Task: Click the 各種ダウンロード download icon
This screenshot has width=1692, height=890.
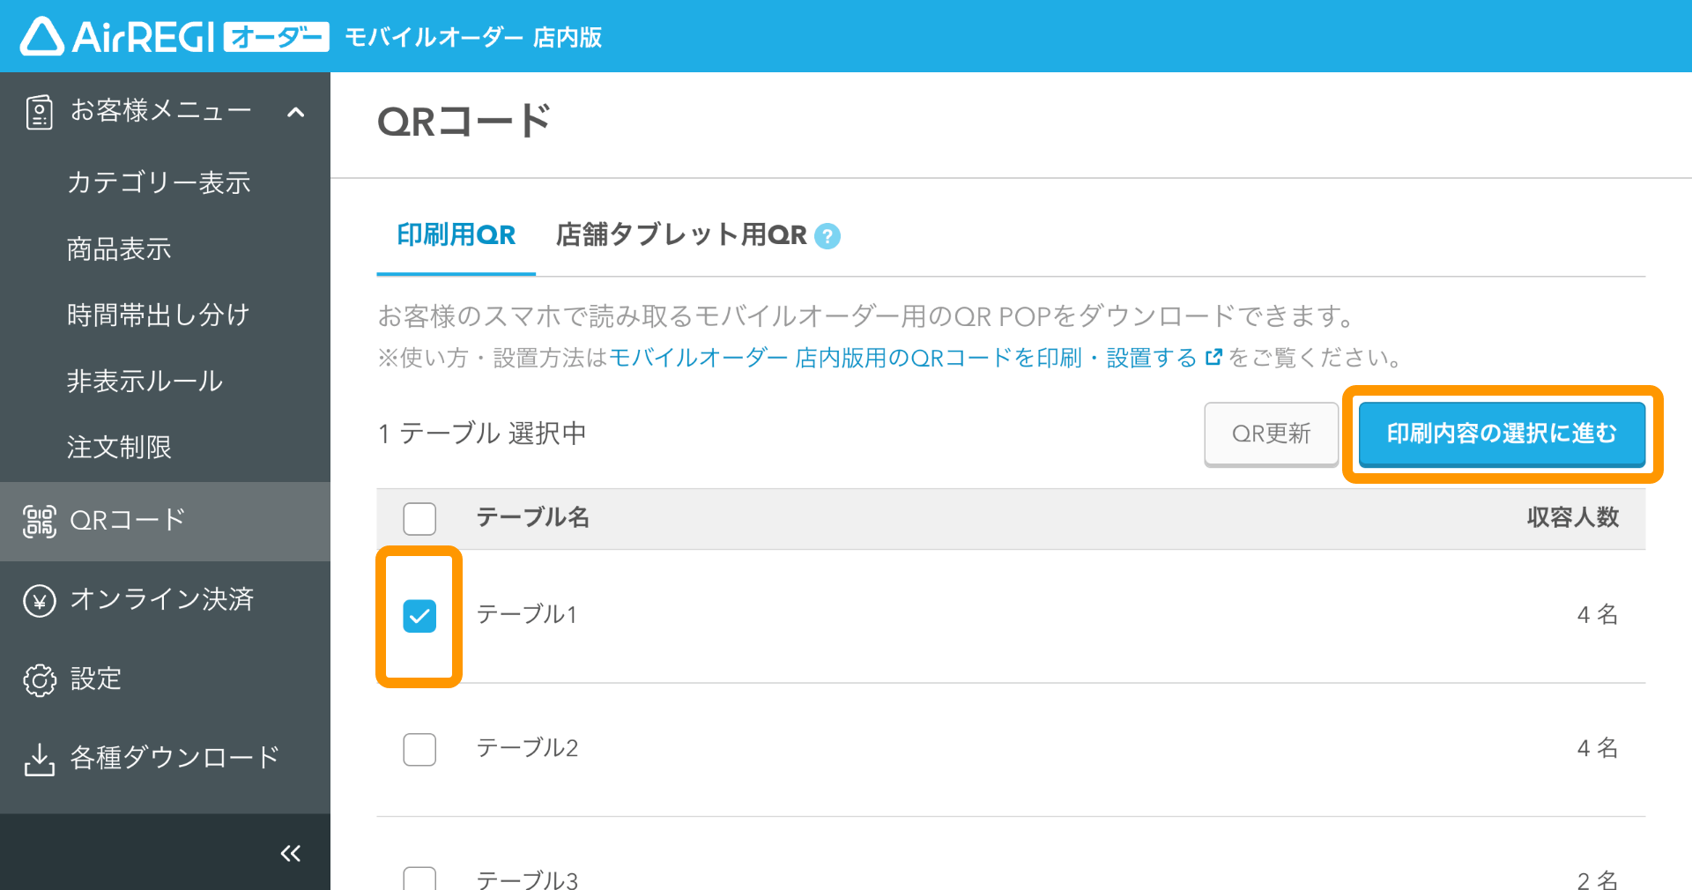Action: click(x=39, y=760)
